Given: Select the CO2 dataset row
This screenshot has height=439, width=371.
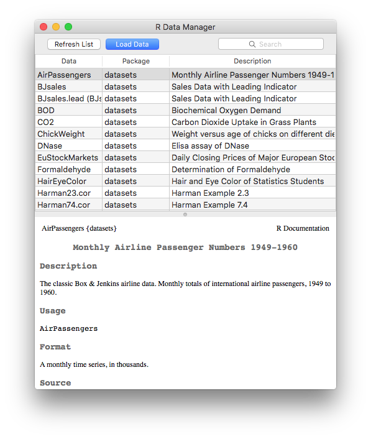Looking at the screenshot, I should 185,122.
